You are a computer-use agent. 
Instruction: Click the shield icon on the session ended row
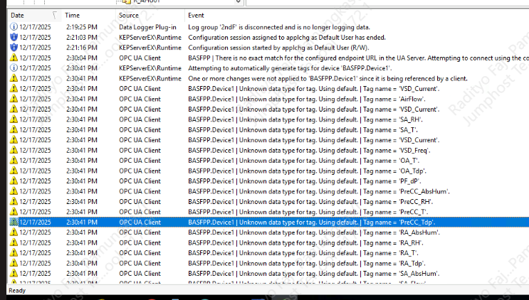[x=14, y=38]
